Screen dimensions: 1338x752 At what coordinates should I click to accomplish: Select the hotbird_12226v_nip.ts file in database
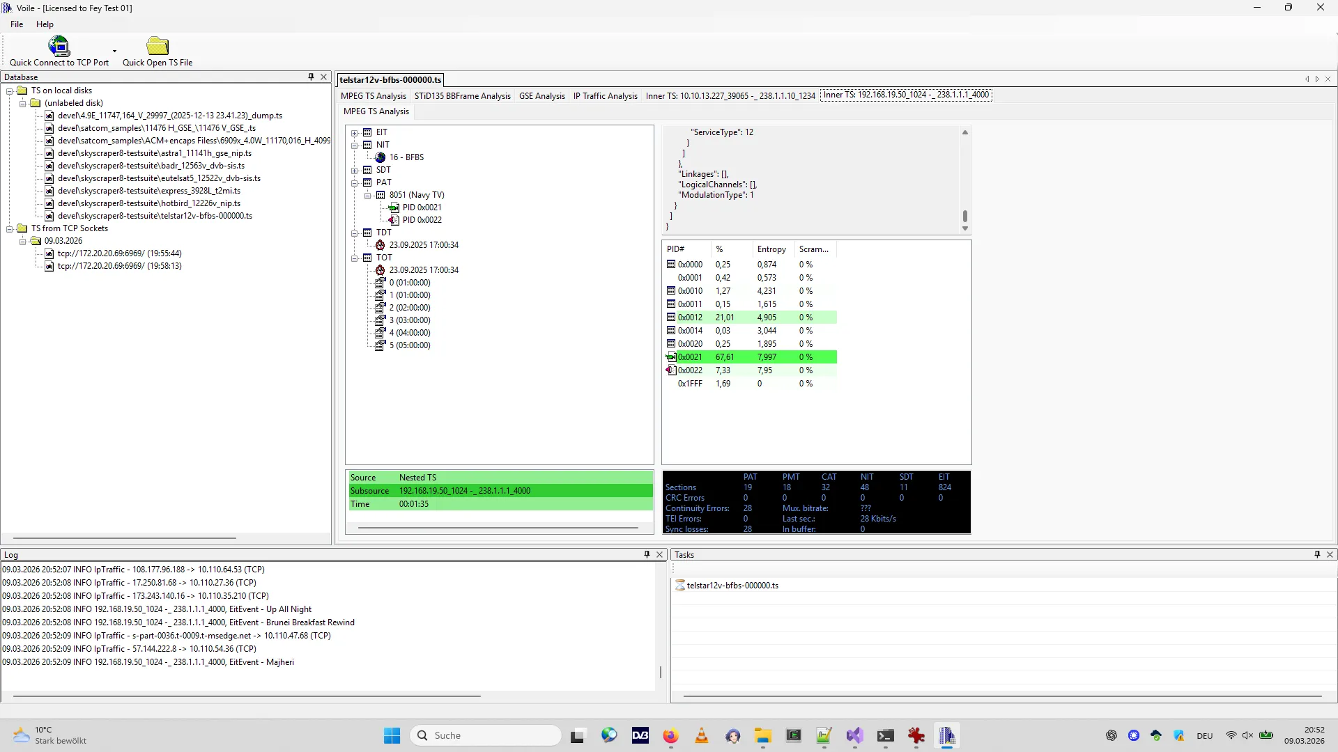[148, 203]
